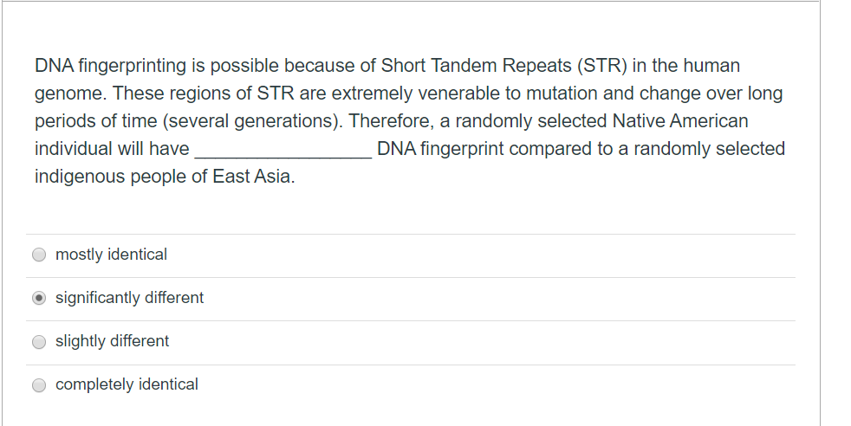851x426 pixels.
Task: Click the "slightly different" answer text
Action: [112, 341]
